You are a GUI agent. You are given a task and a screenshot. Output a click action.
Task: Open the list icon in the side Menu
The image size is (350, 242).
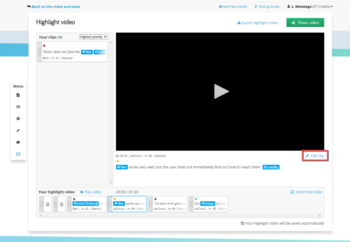coord(18,107)
